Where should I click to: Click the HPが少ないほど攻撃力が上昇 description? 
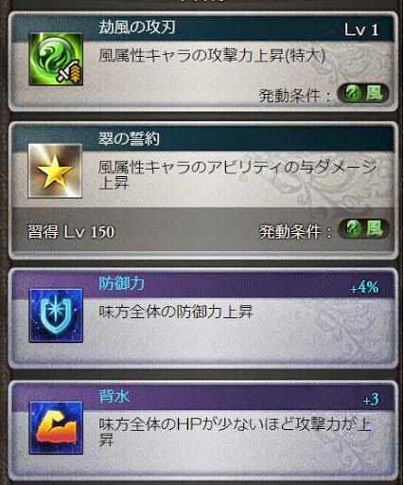tap(235, 432)
